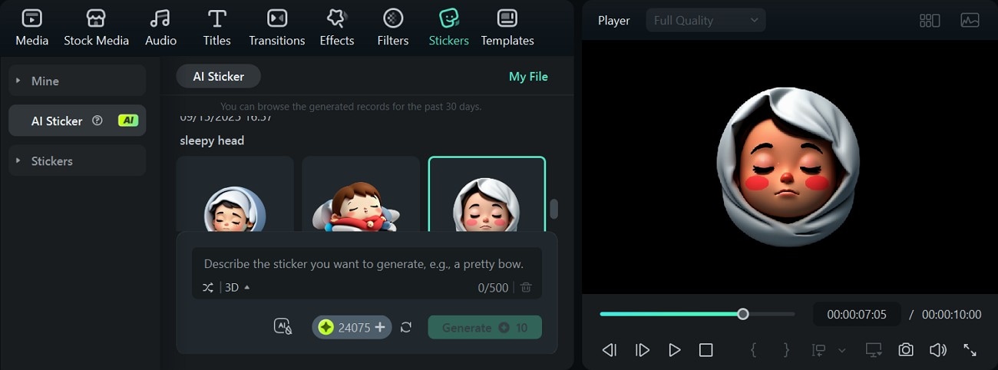Select the boy sleeping on pillow sticker
998x370 pixels.
pos(361,194)
